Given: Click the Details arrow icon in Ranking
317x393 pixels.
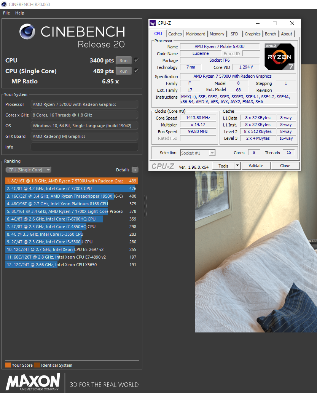Looking at the screenshot, I should [135, 170].
